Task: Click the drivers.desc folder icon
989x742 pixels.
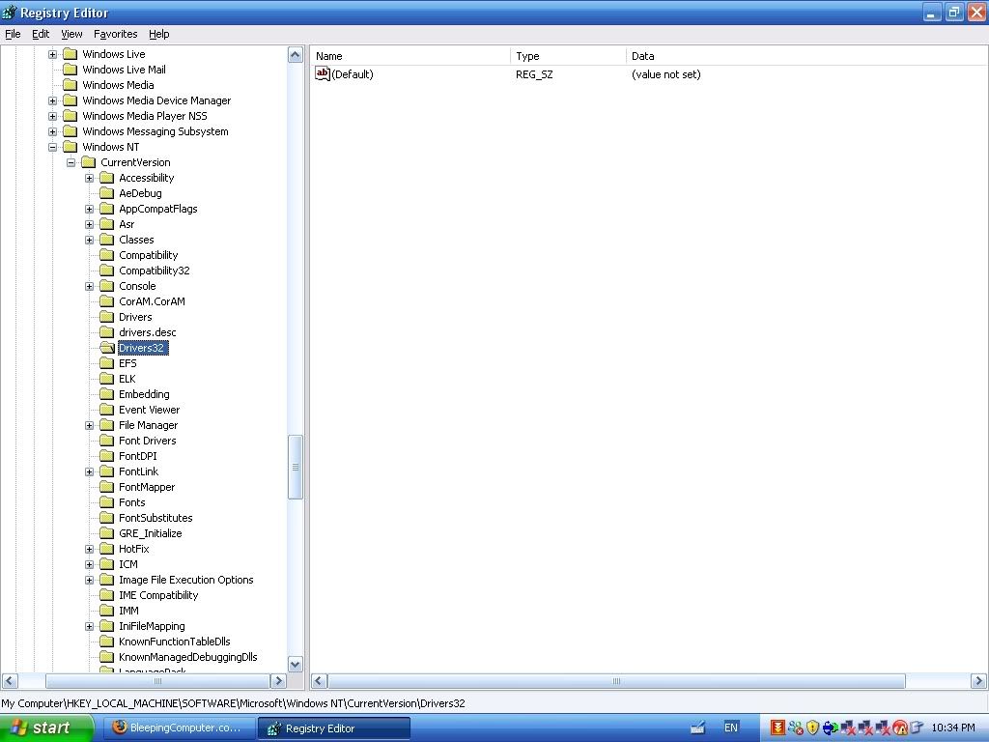Action: [x=107, y=332]
